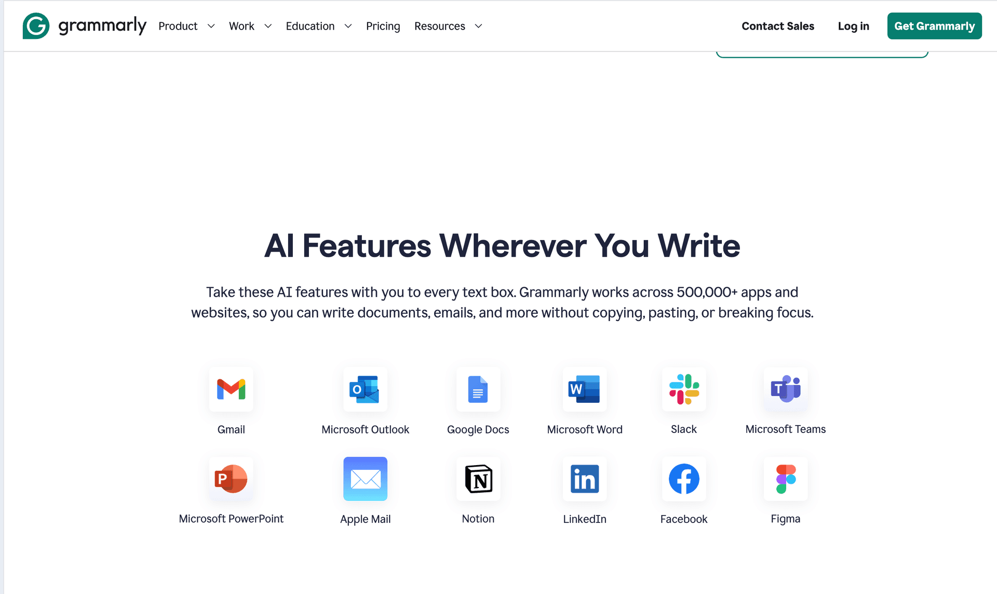997x594 pixels.
Task: Click the Contact Sales link
Action: tap(778, 26)
